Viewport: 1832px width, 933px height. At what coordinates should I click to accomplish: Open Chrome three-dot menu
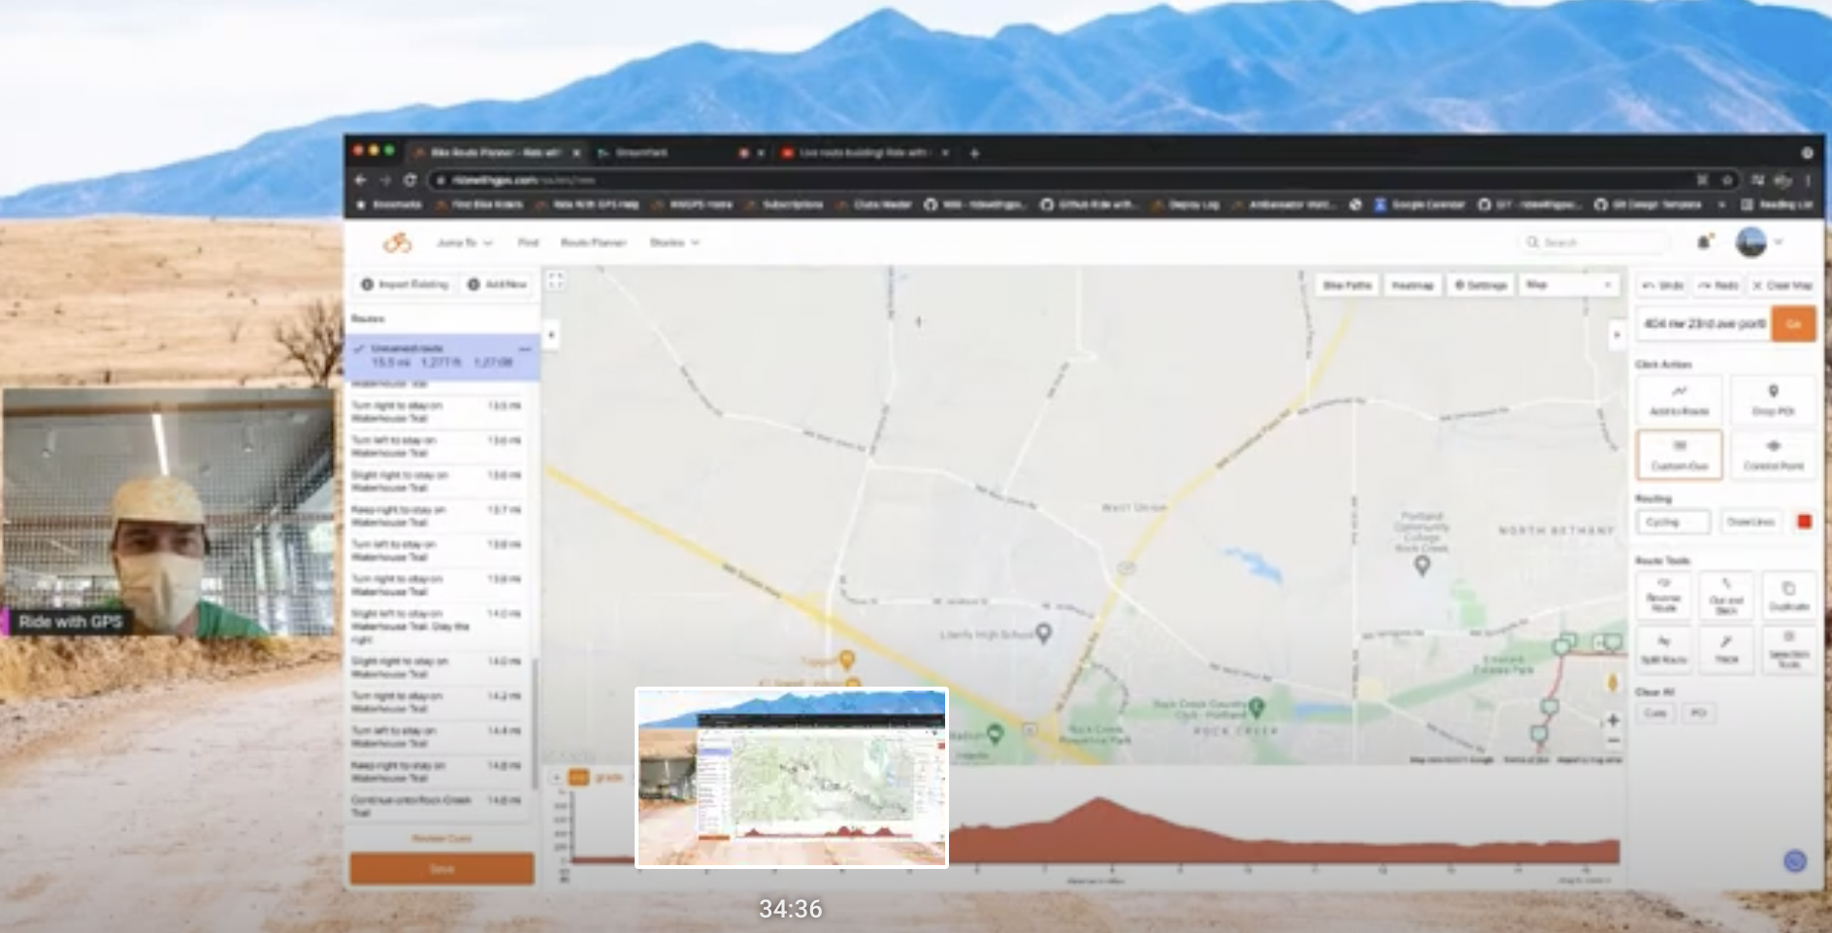tap(1809, 180)
